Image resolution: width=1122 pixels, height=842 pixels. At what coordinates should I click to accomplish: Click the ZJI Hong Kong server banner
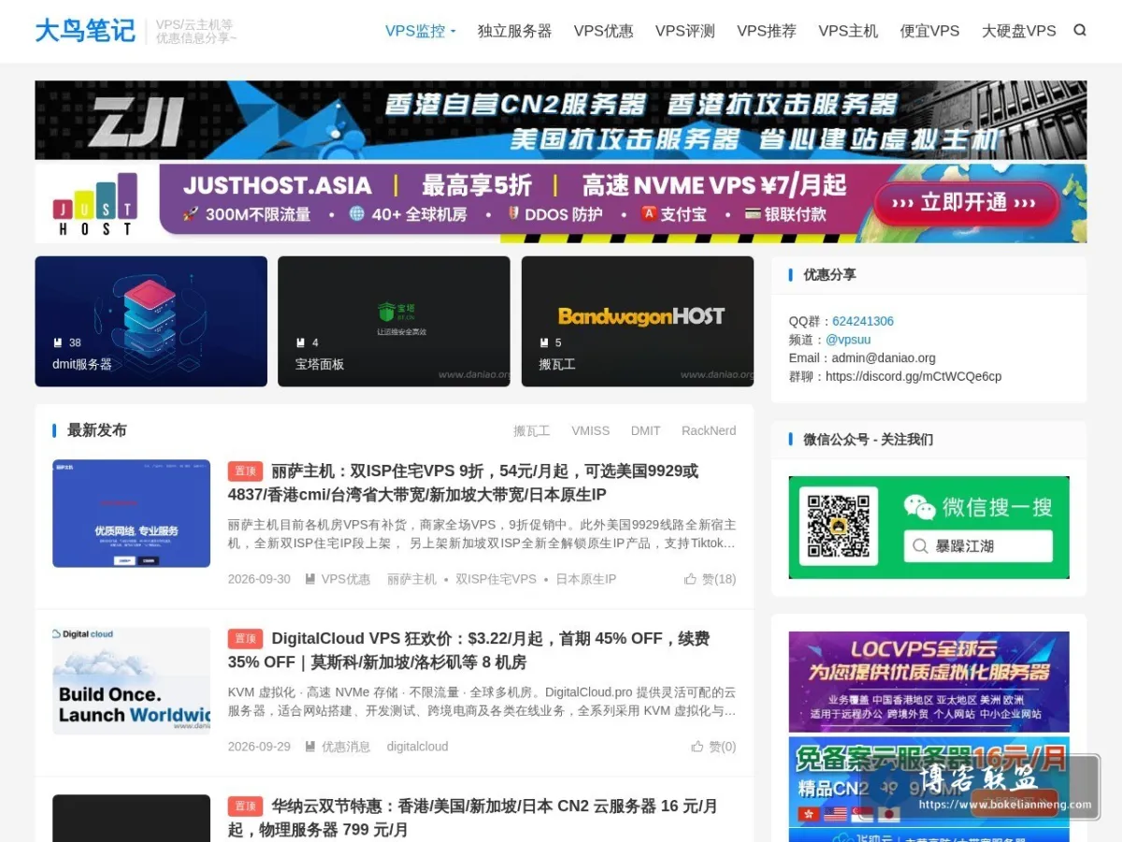[561, 120]
